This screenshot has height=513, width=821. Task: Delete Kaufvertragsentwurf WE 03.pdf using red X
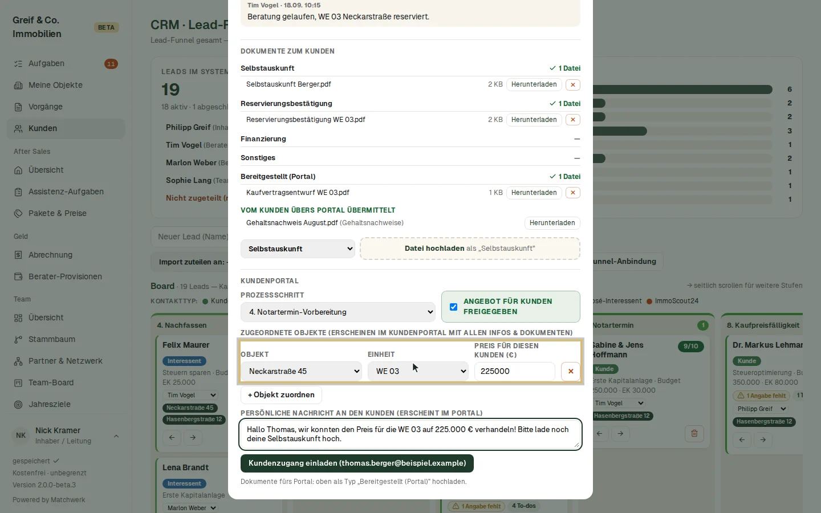(x=573, y=193)
